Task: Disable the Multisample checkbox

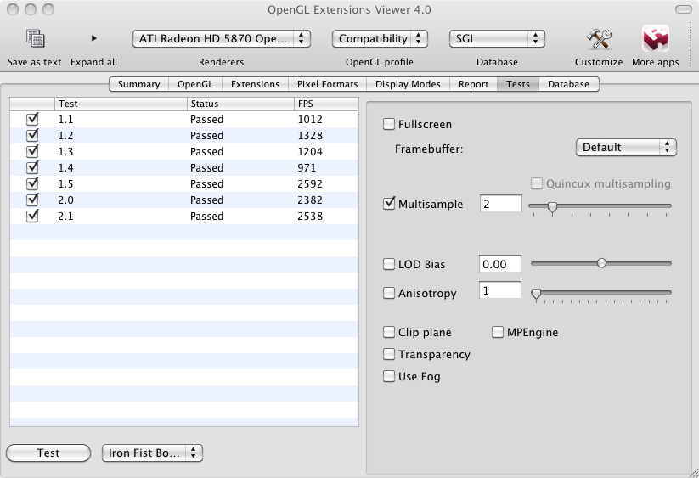Action: pyautogui.click(x=389, y=204)
